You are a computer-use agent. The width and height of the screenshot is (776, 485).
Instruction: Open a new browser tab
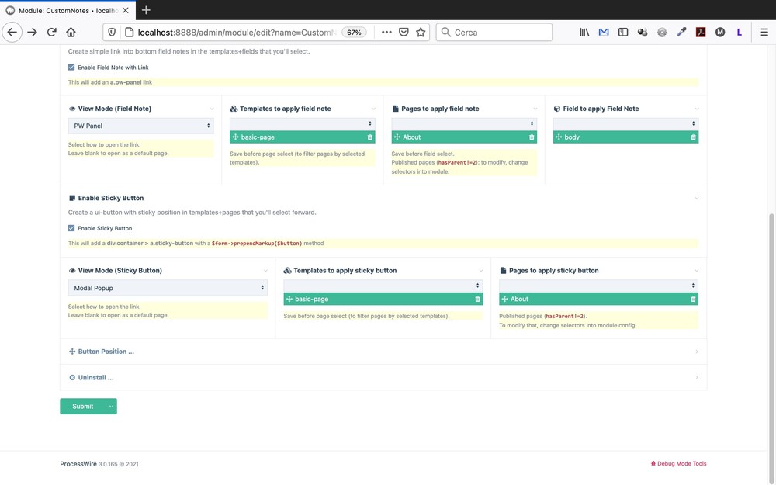pos(146,10)
